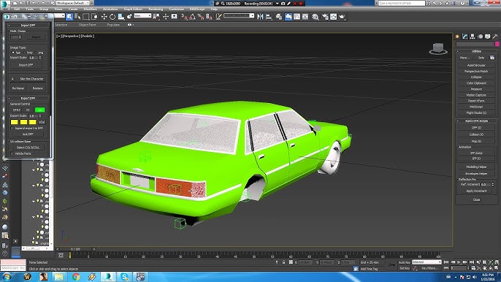Select the png image type radio button

[36, 52]
